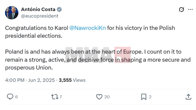Click the bookmark count of 2
196x110 pixels.
150,97
